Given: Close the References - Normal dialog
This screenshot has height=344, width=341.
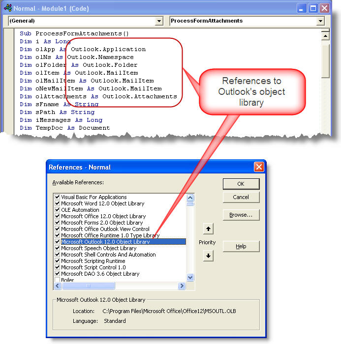Looking at the screenshot, I should pyautogui.click(x=259, y=167).
